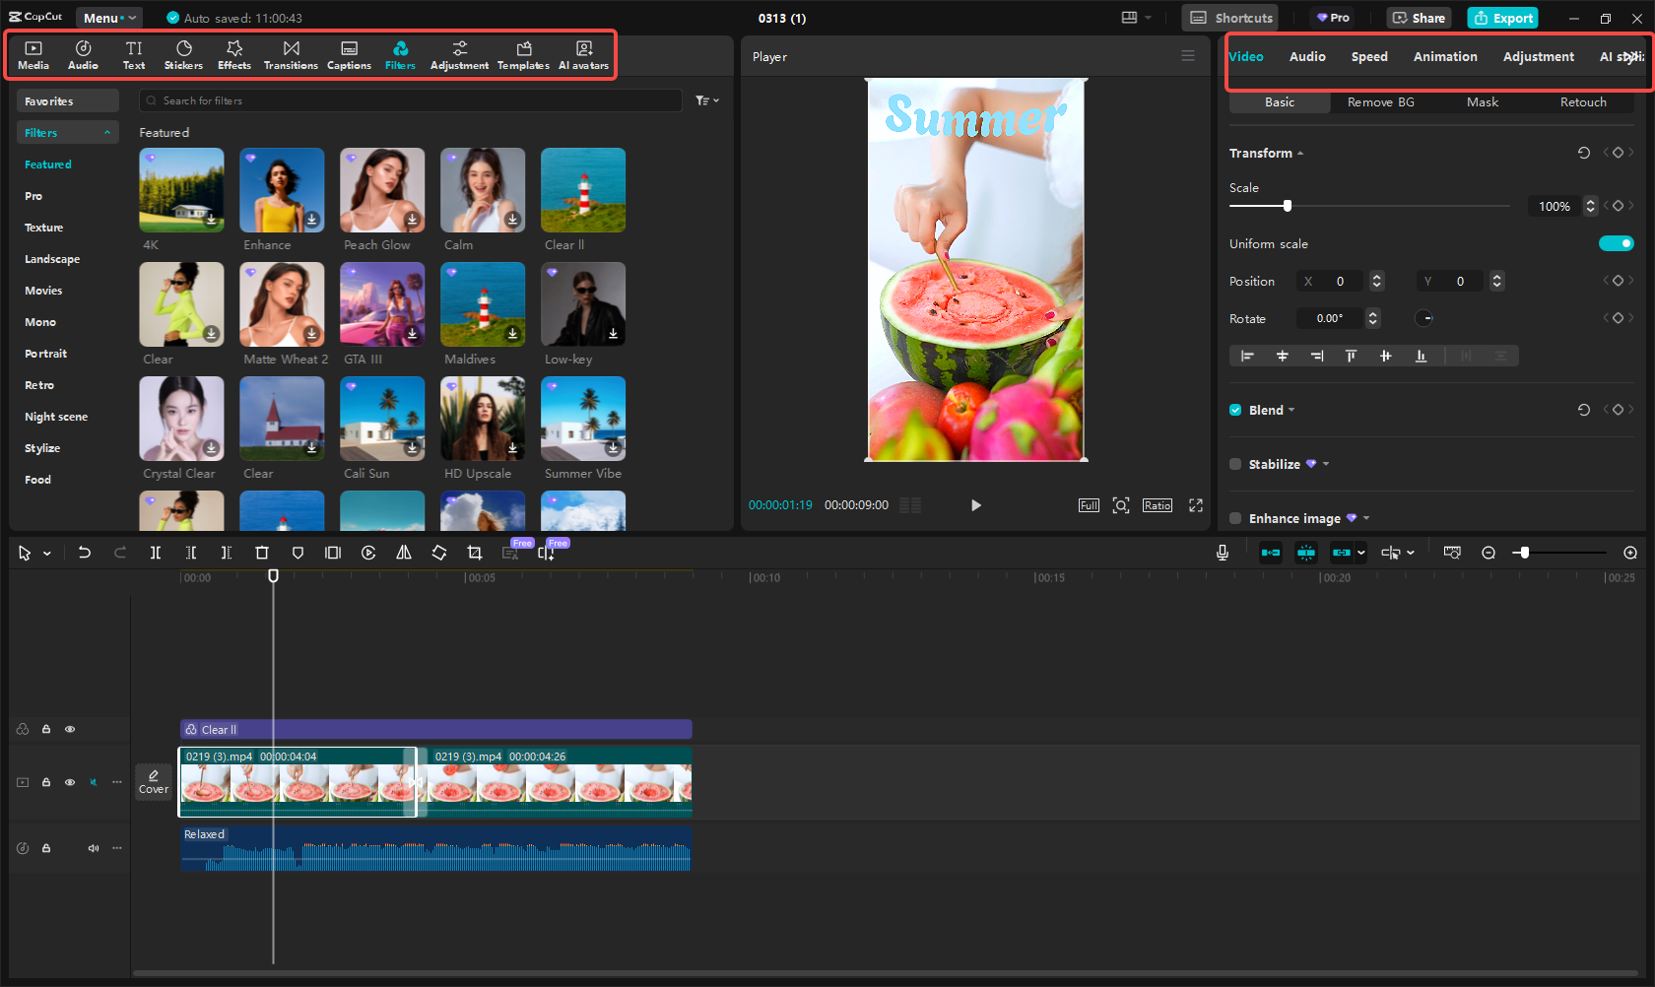
Task: Open the Stickers panel
Action: click(x=183, y=54)
